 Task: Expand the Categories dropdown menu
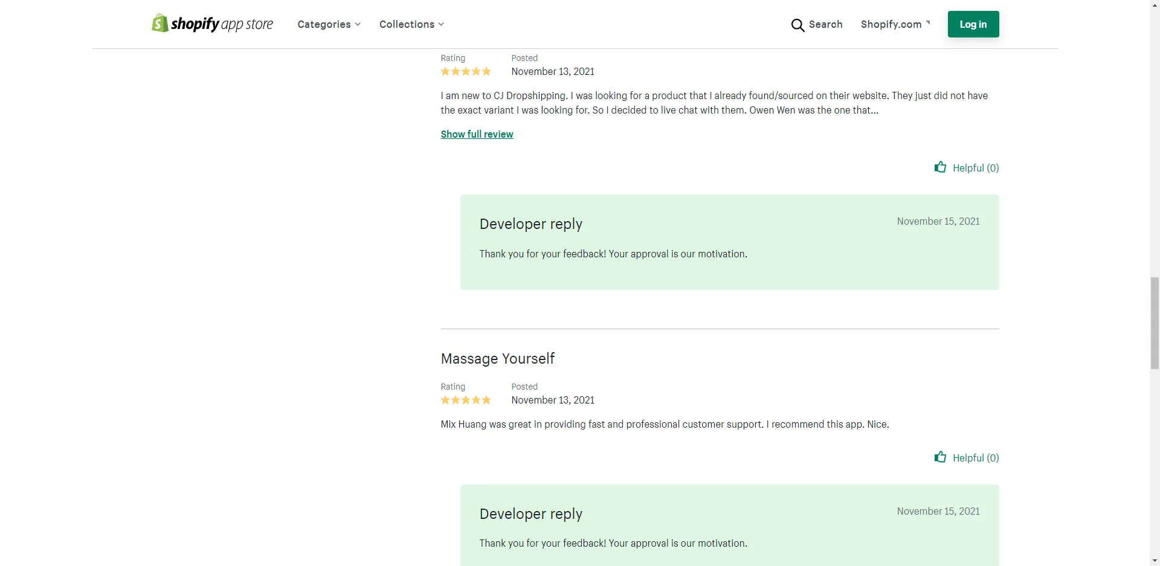329,24
